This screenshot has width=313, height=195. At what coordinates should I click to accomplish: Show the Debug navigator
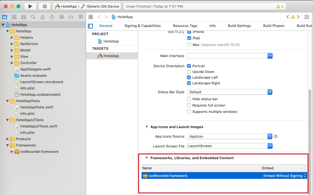pos(62,17)
